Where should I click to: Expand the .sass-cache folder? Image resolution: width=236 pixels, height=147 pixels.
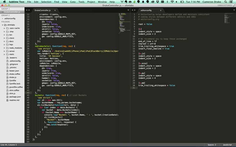[x=4, y=28]
